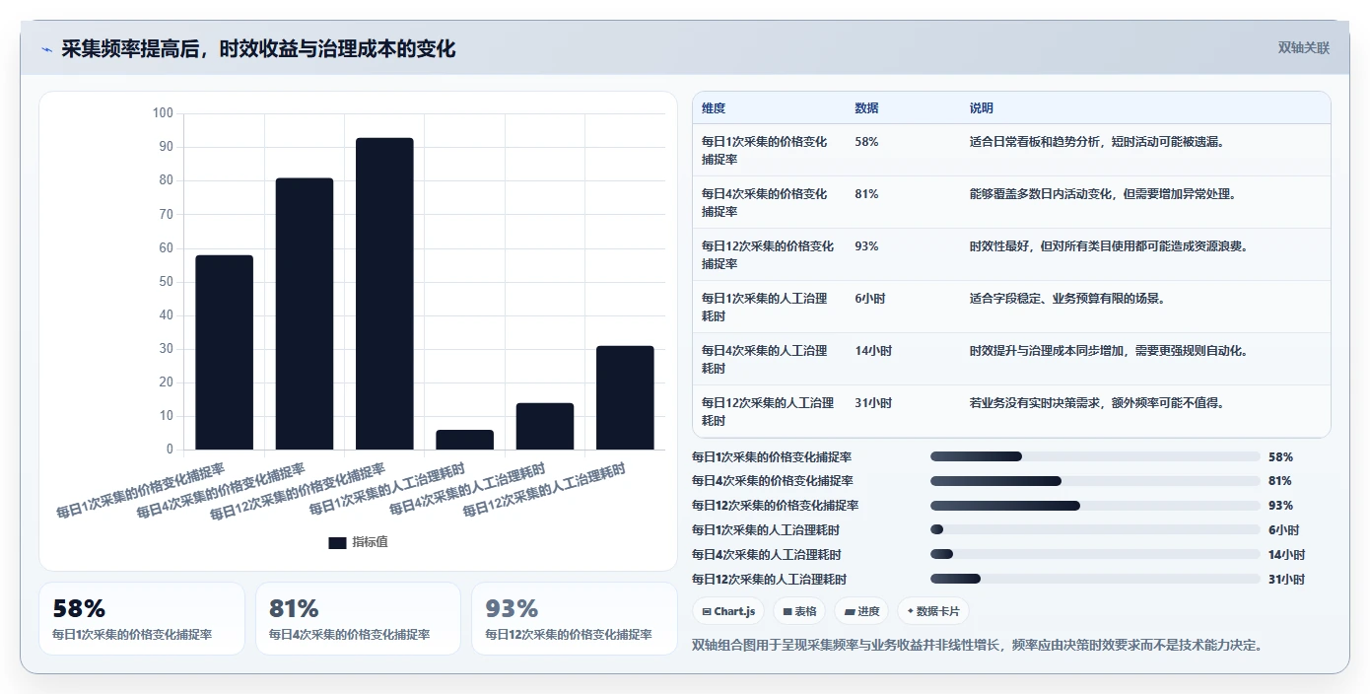The height and width of the screenshot is (694, 1370).
Task: Click the 81% stat card
Action: click(x=358, y=618)
